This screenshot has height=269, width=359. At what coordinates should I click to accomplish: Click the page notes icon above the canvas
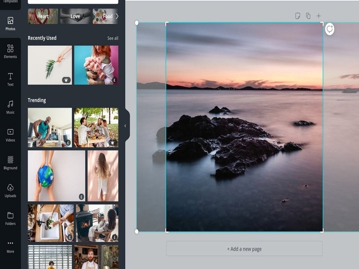coord(298,16)
